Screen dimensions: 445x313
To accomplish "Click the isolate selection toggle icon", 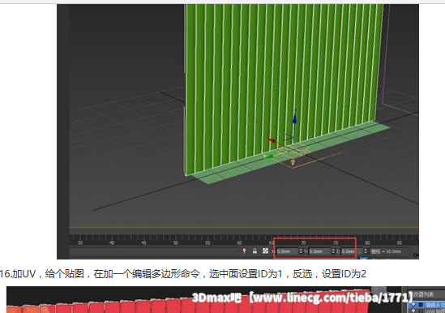I will click(244, 251).
